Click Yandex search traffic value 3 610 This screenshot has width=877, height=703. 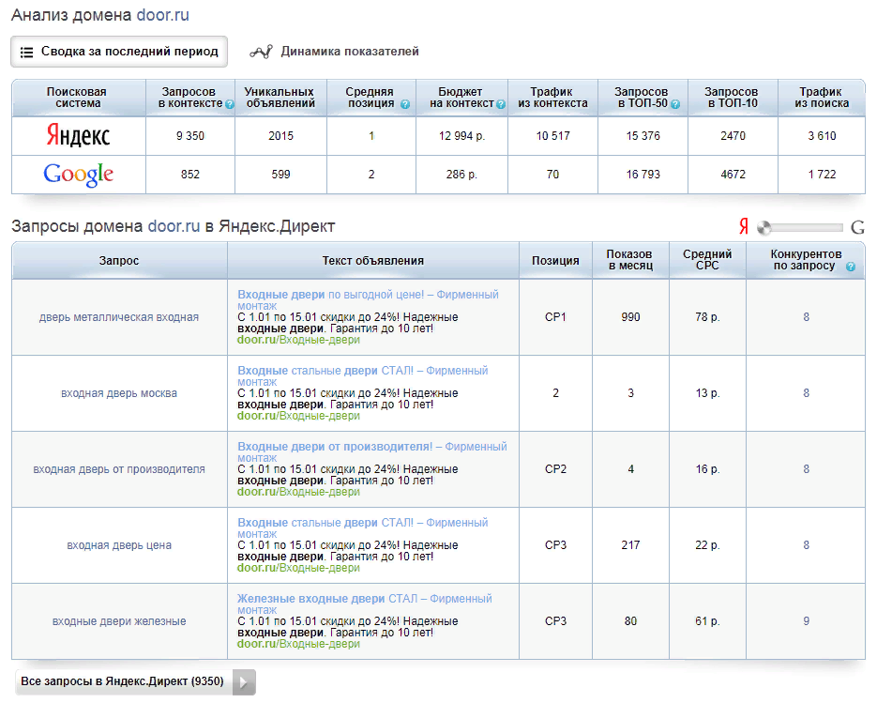coord(822,136)
